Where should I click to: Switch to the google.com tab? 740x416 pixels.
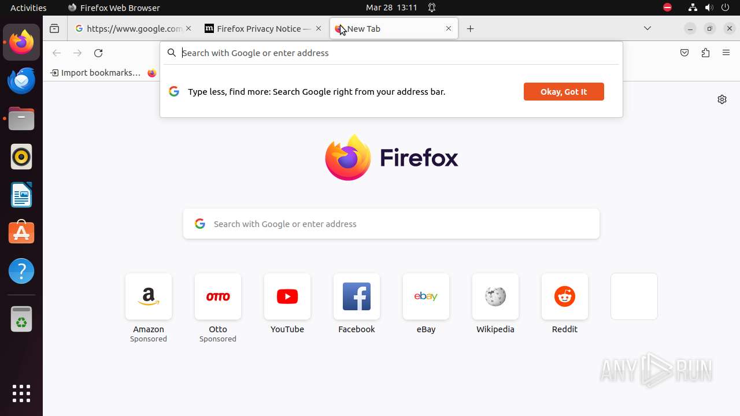click(134, 28)
